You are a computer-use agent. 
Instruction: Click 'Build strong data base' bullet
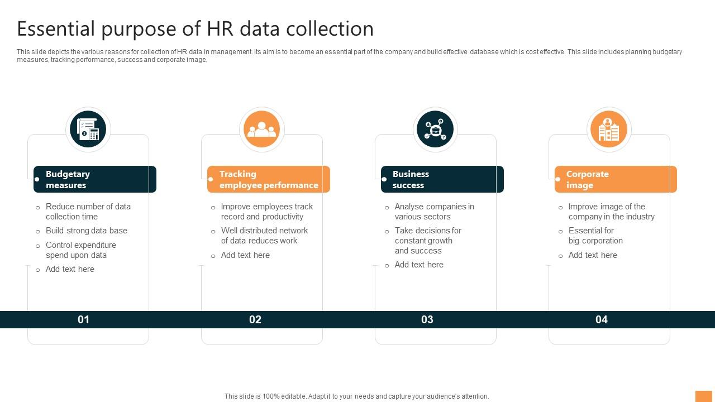87,231
